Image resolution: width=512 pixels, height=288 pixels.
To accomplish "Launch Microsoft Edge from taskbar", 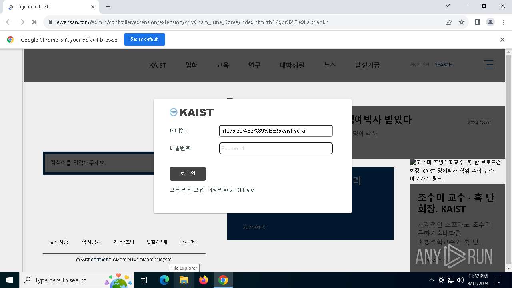I will [x=164, y=280].
